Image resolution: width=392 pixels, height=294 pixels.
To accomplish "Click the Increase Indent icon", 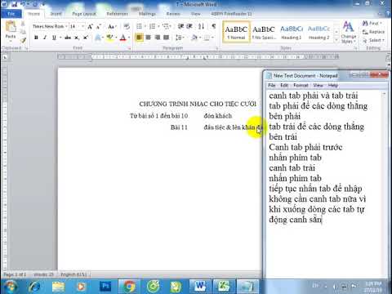I will 189,26.
